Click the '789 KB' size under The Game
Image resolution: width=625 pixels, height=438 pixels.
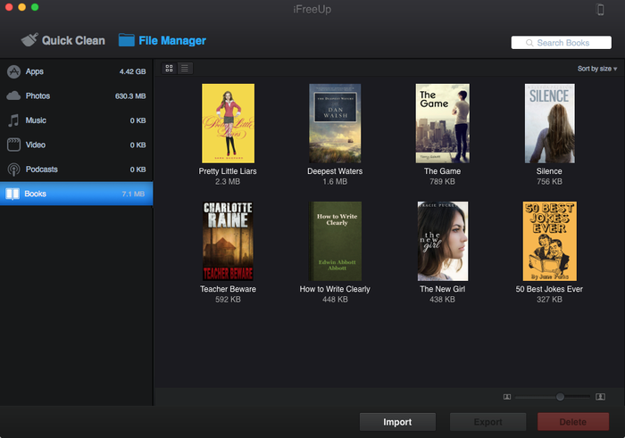(442, 182)
